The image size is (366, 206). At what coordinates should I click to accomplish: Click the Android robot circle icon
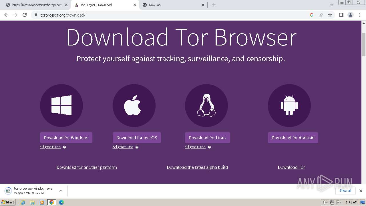(x=289, y=106)
